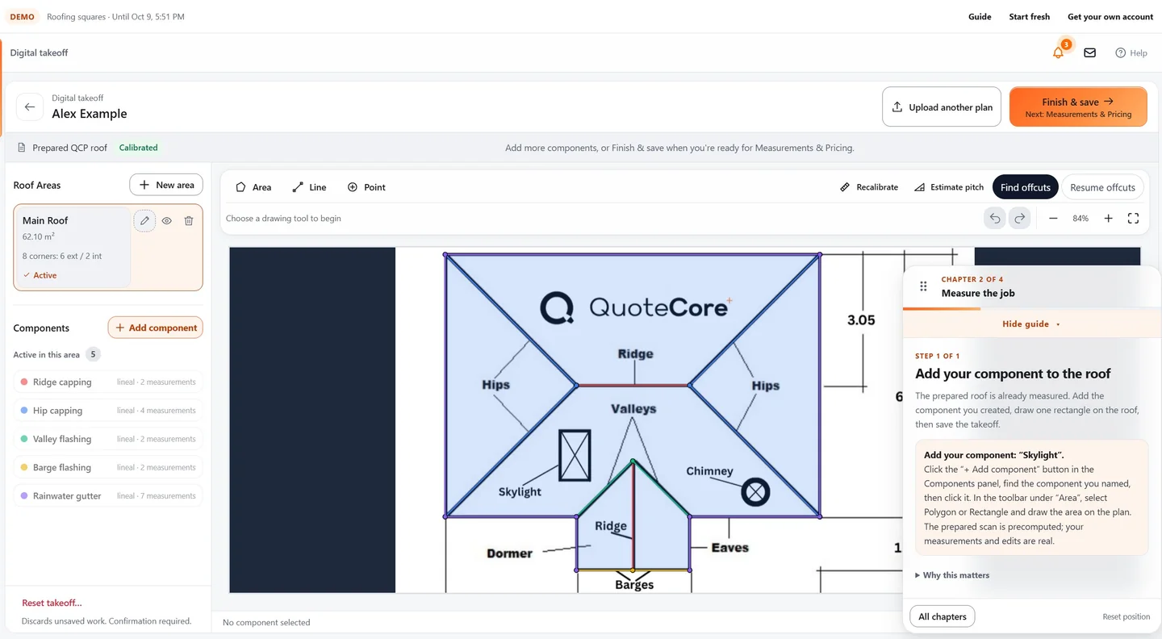Click the DEMO badge

22,16
